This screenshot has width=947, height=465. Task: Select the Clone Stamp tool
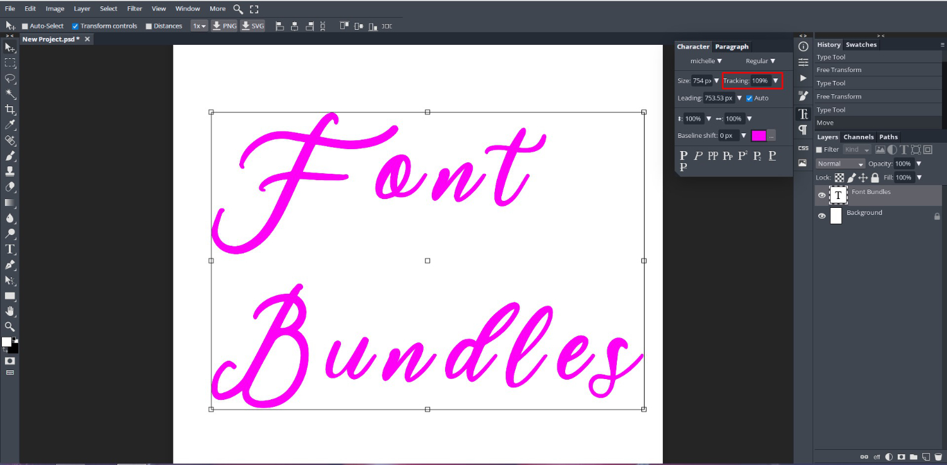[x=10, y=171]
